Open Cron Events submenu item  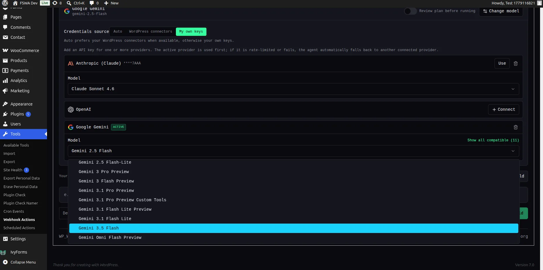[14, 211]
